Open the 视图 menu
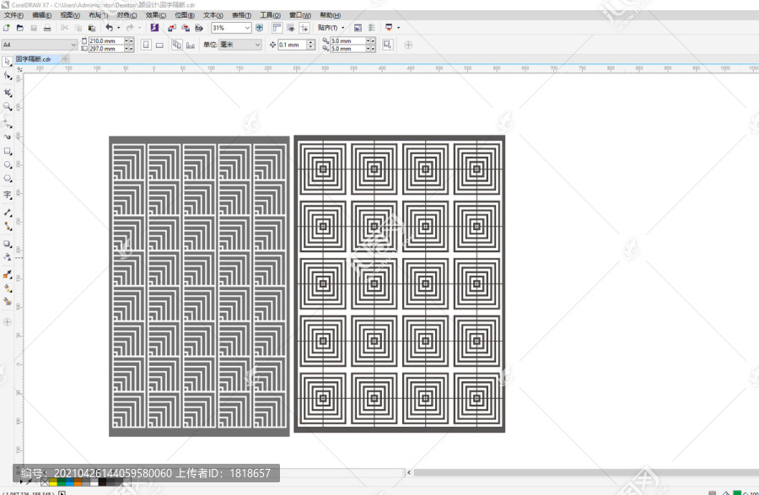 pyautogui.click(x=70, y=15)
